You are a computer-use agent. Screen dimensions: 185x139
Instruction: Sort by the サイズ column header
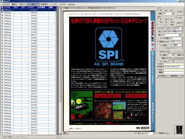tap(33, 7)
